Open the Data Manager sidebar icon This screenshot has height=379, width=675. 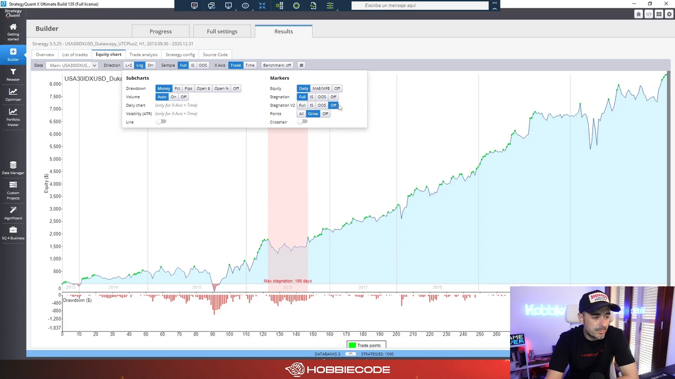coord(13,168)
